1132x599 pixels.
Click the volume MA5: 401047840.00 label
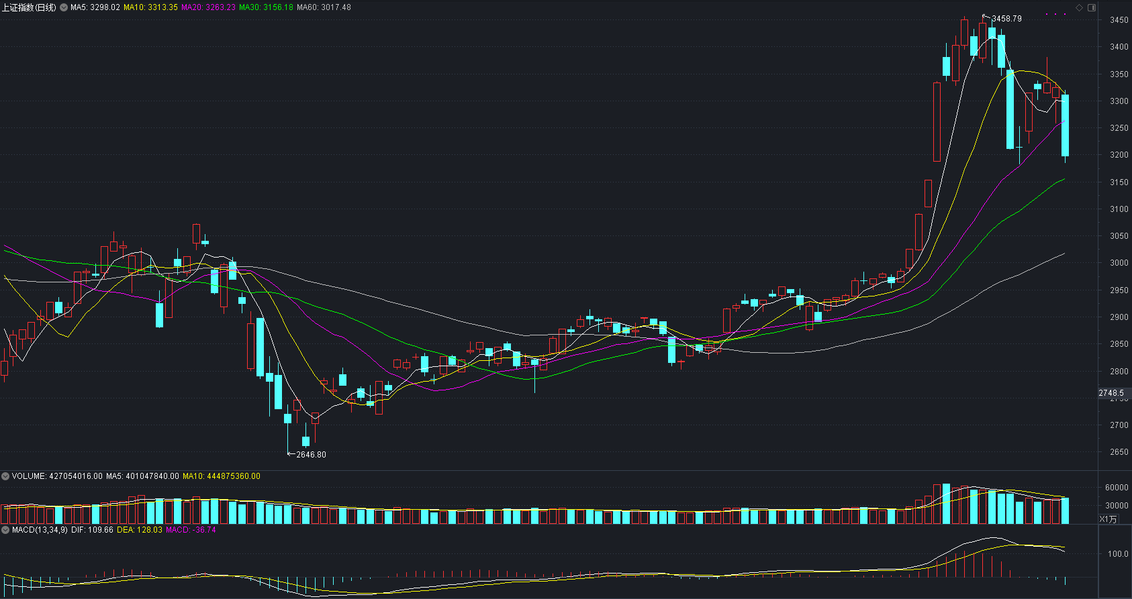(x=142, y=476)
